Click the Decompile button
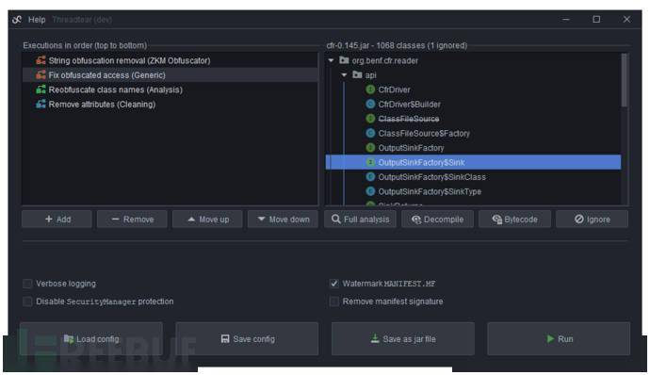Viewport: 650px width, 375px height. coord(437,219)
